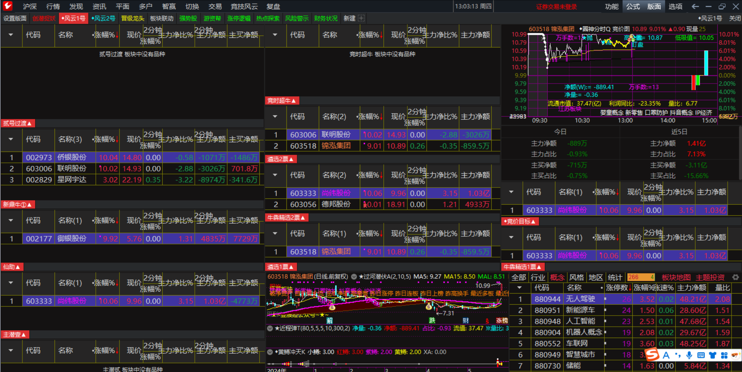
Task: Select the 地区 sector filter tab
Action: tap(596, 277)
